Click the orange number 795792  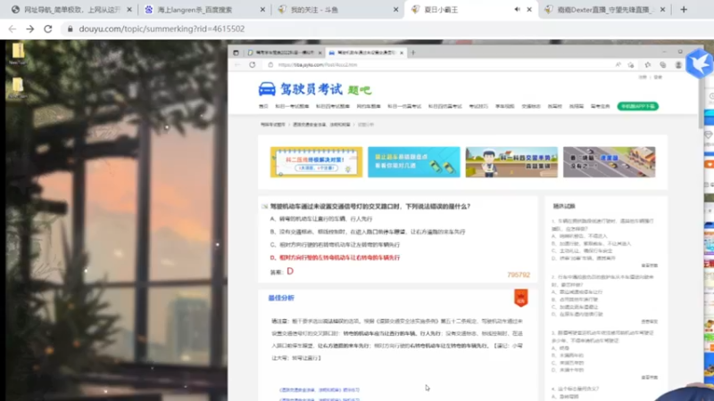519,274
